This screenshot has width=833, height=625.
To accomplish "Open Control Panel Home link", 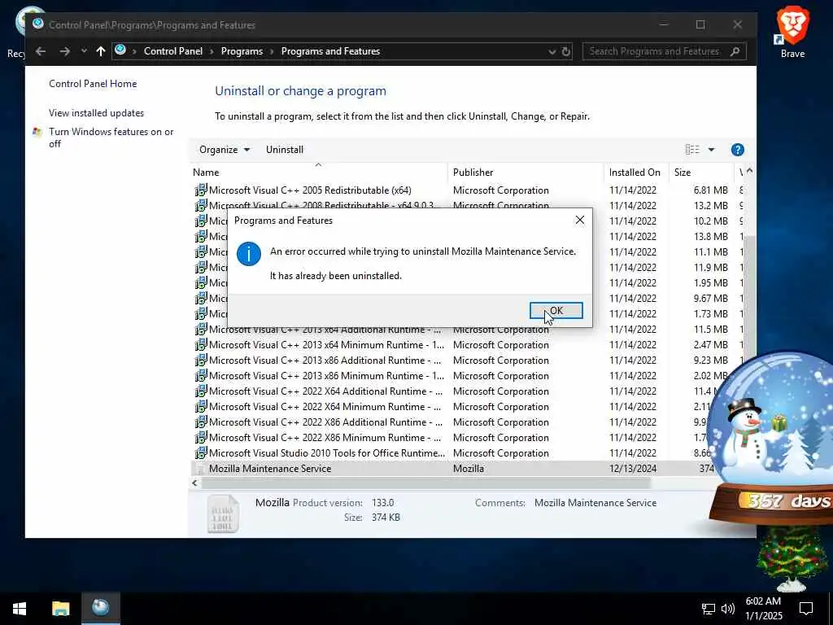I will [93, 84].
